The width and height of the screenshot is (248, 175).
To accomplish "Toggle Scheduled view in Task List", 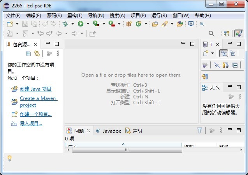I will tap(232, 53).
